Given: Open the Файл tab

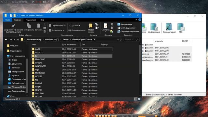Looking at the screenshot, I should 7,20.
